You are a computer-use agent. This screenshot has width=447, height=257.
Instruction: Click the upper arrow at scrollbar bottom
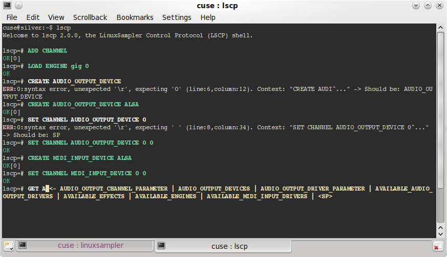440,228
